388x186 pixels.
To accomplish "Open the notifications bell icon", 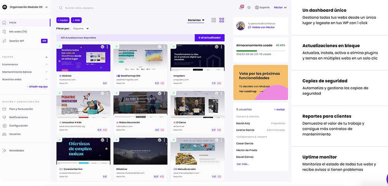I will [241, 7].
